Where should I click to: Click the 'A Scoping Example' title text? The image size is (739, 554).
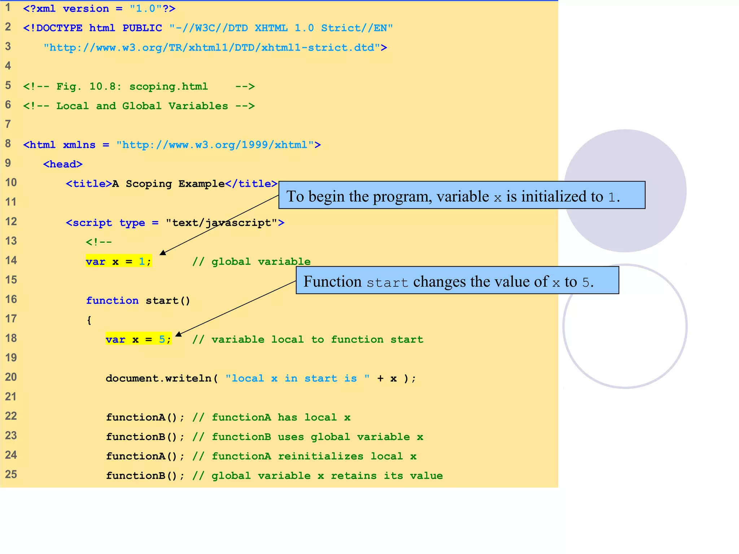click(x=168, y=184)
